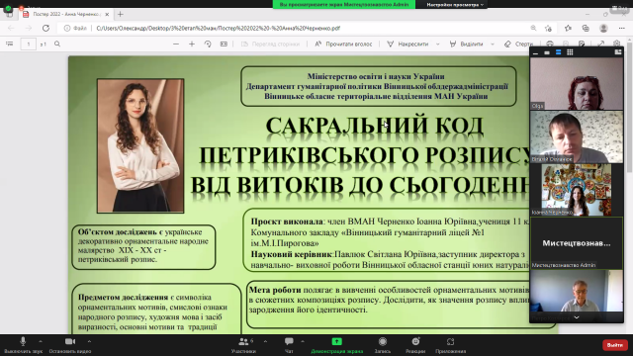633x356 pixels.
Task: Expand the 'Виділити' options dropdown
Action: coord(493,44)
